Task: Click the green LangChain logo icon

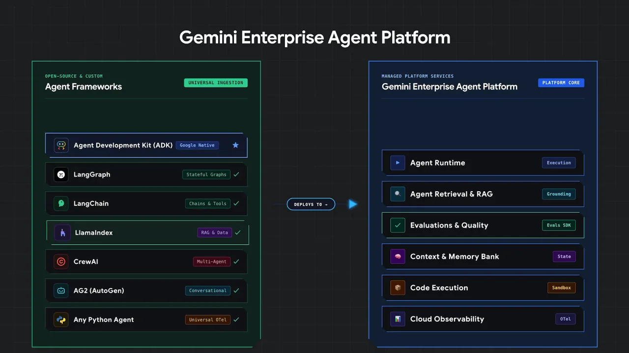Action: coord(61,203)
